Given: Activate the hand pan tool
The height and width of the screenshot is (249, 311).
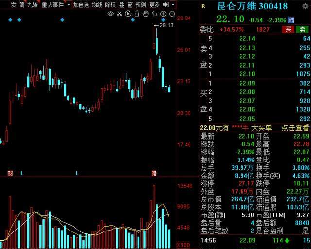Looking at the screenshot, I should click(146, 14).
